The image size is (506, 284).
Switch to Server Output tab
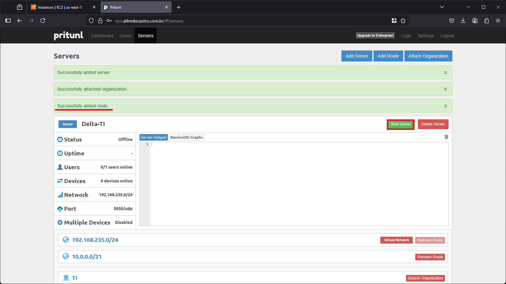(x=154, y=137)
